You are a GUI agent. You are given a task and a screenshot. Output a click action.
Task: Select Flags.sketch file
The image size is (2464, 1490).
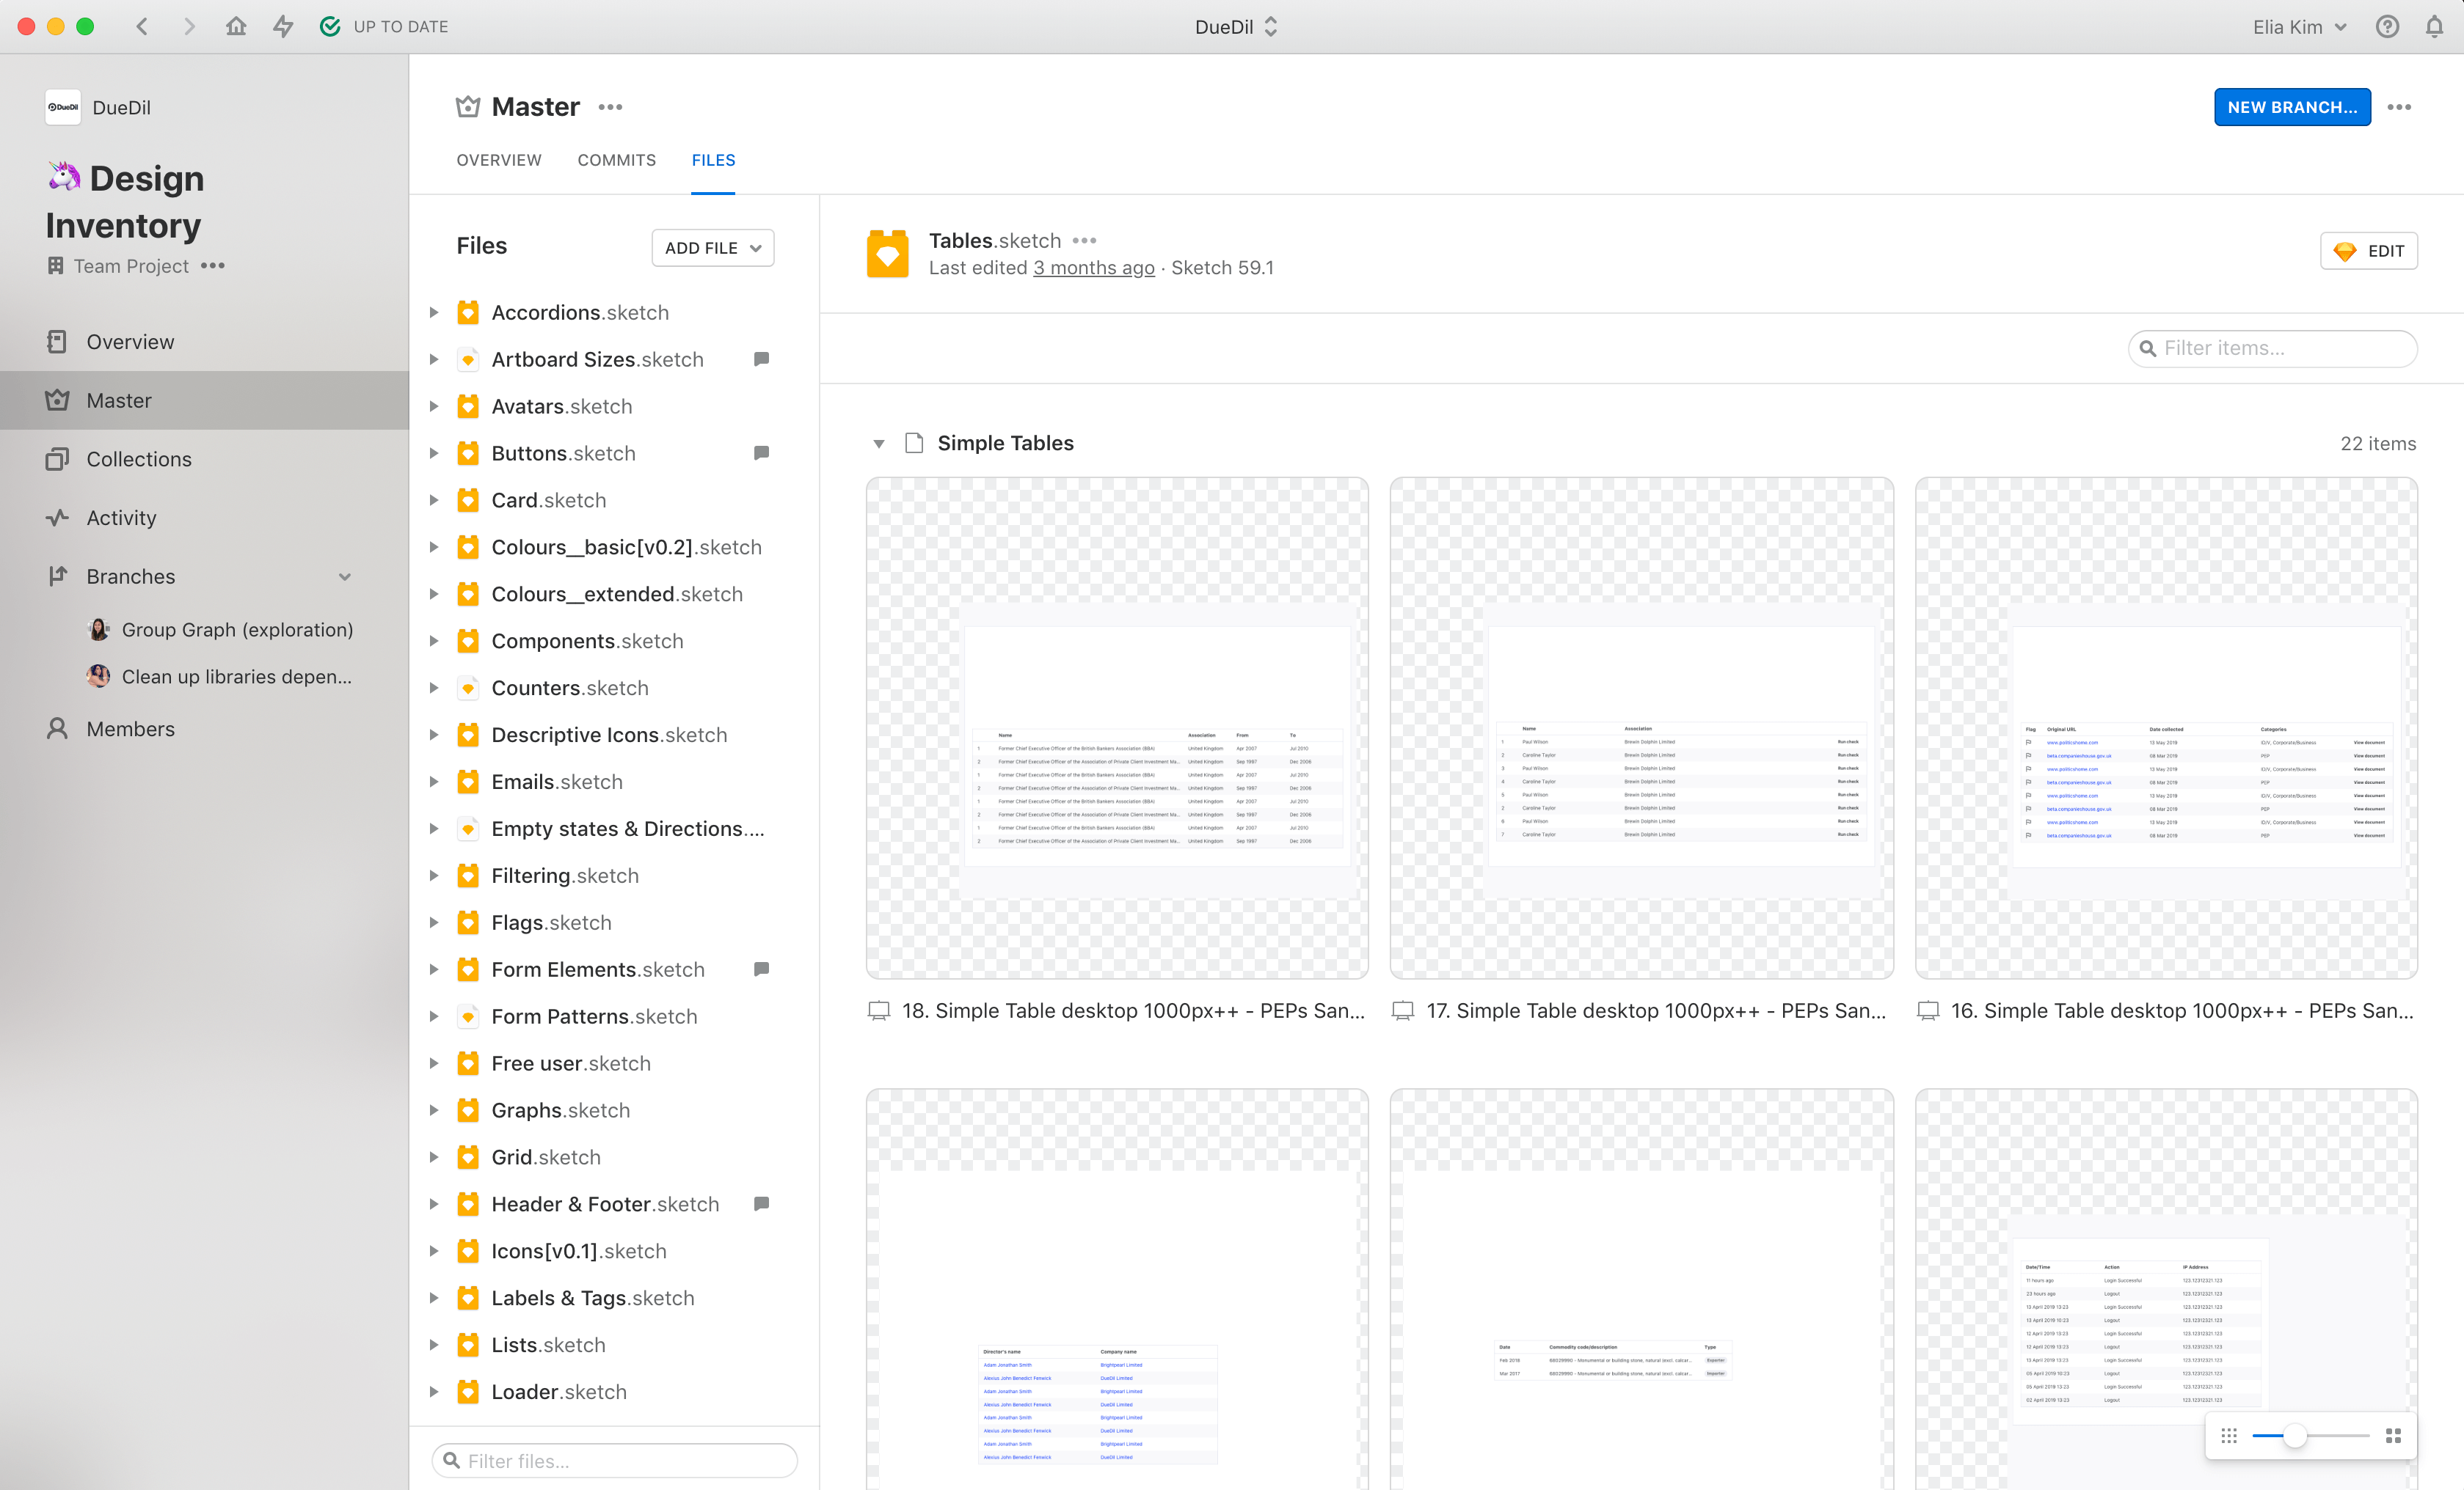point(551,922)
